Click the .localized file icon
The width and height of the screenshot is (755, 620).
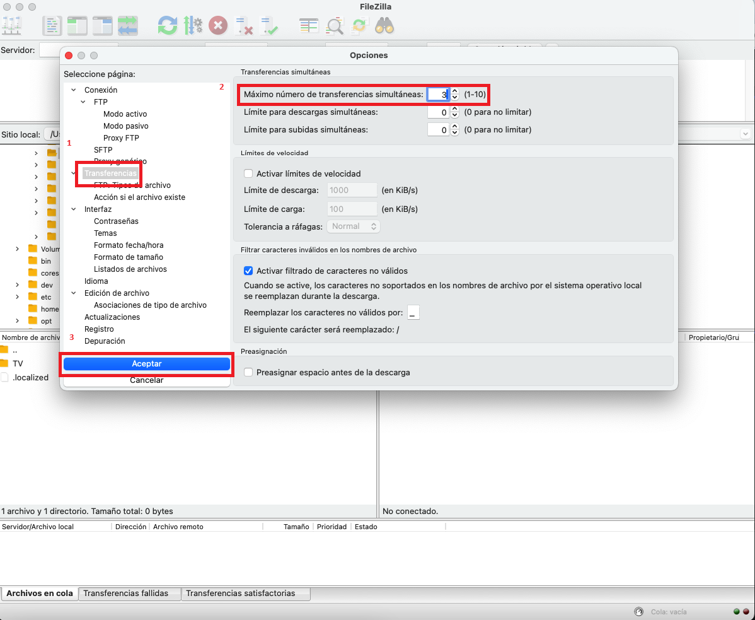(4, 377)
